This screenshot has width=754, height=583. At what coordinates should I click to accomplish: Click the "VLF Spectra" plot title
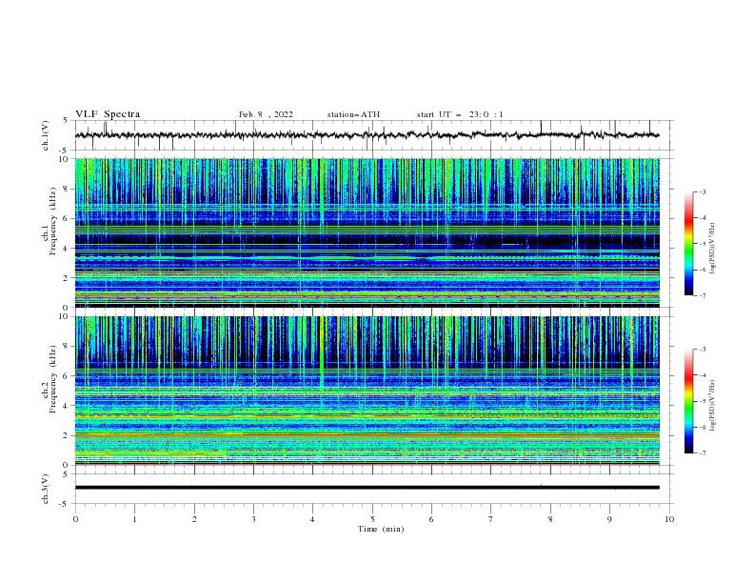[108, 114]
